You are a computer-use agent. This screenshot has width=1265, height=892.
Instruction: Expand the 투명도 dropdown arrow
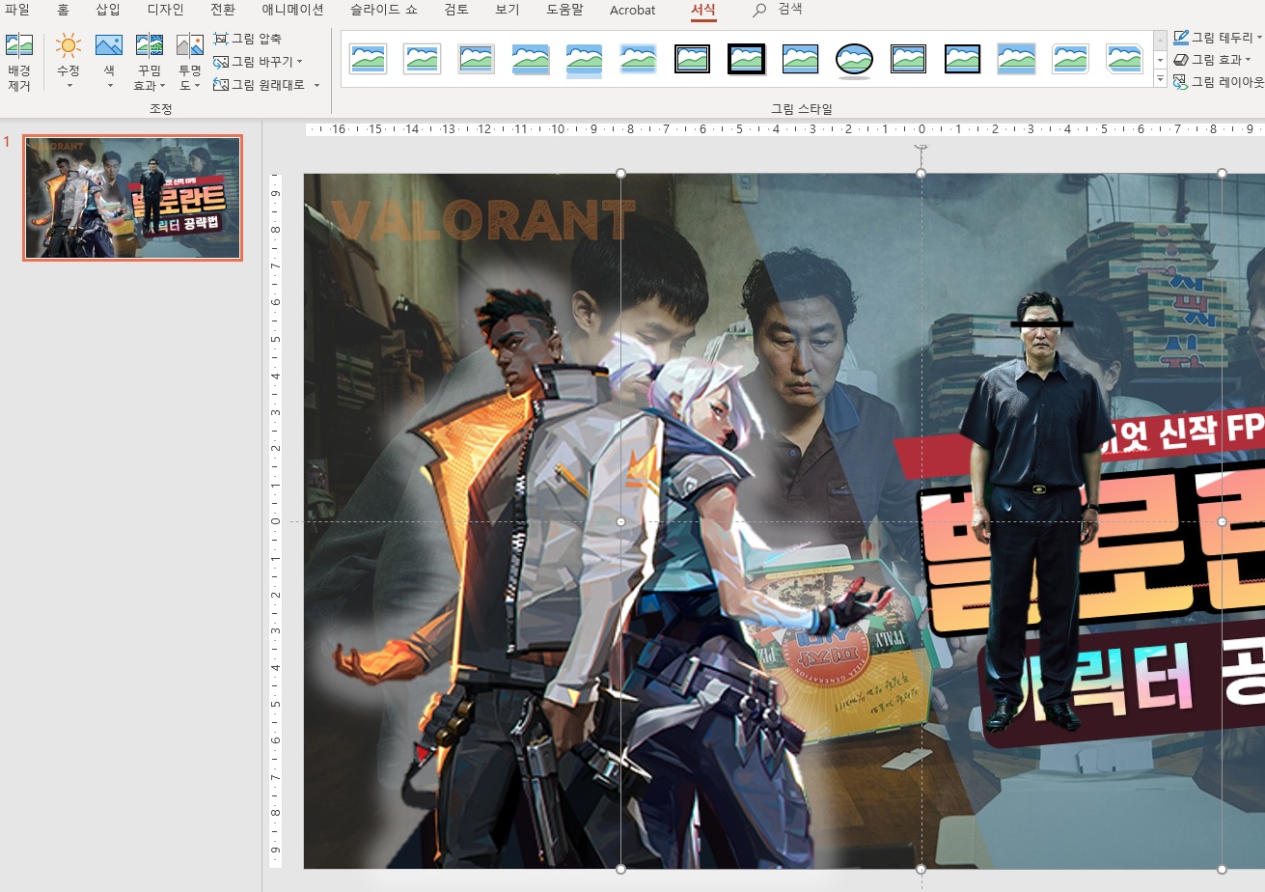(x=198, y=86)
